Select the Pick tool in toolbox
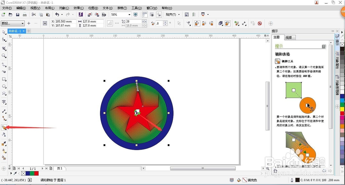Image resolution: width=345 pixels, height=185 pixels. 4,33
